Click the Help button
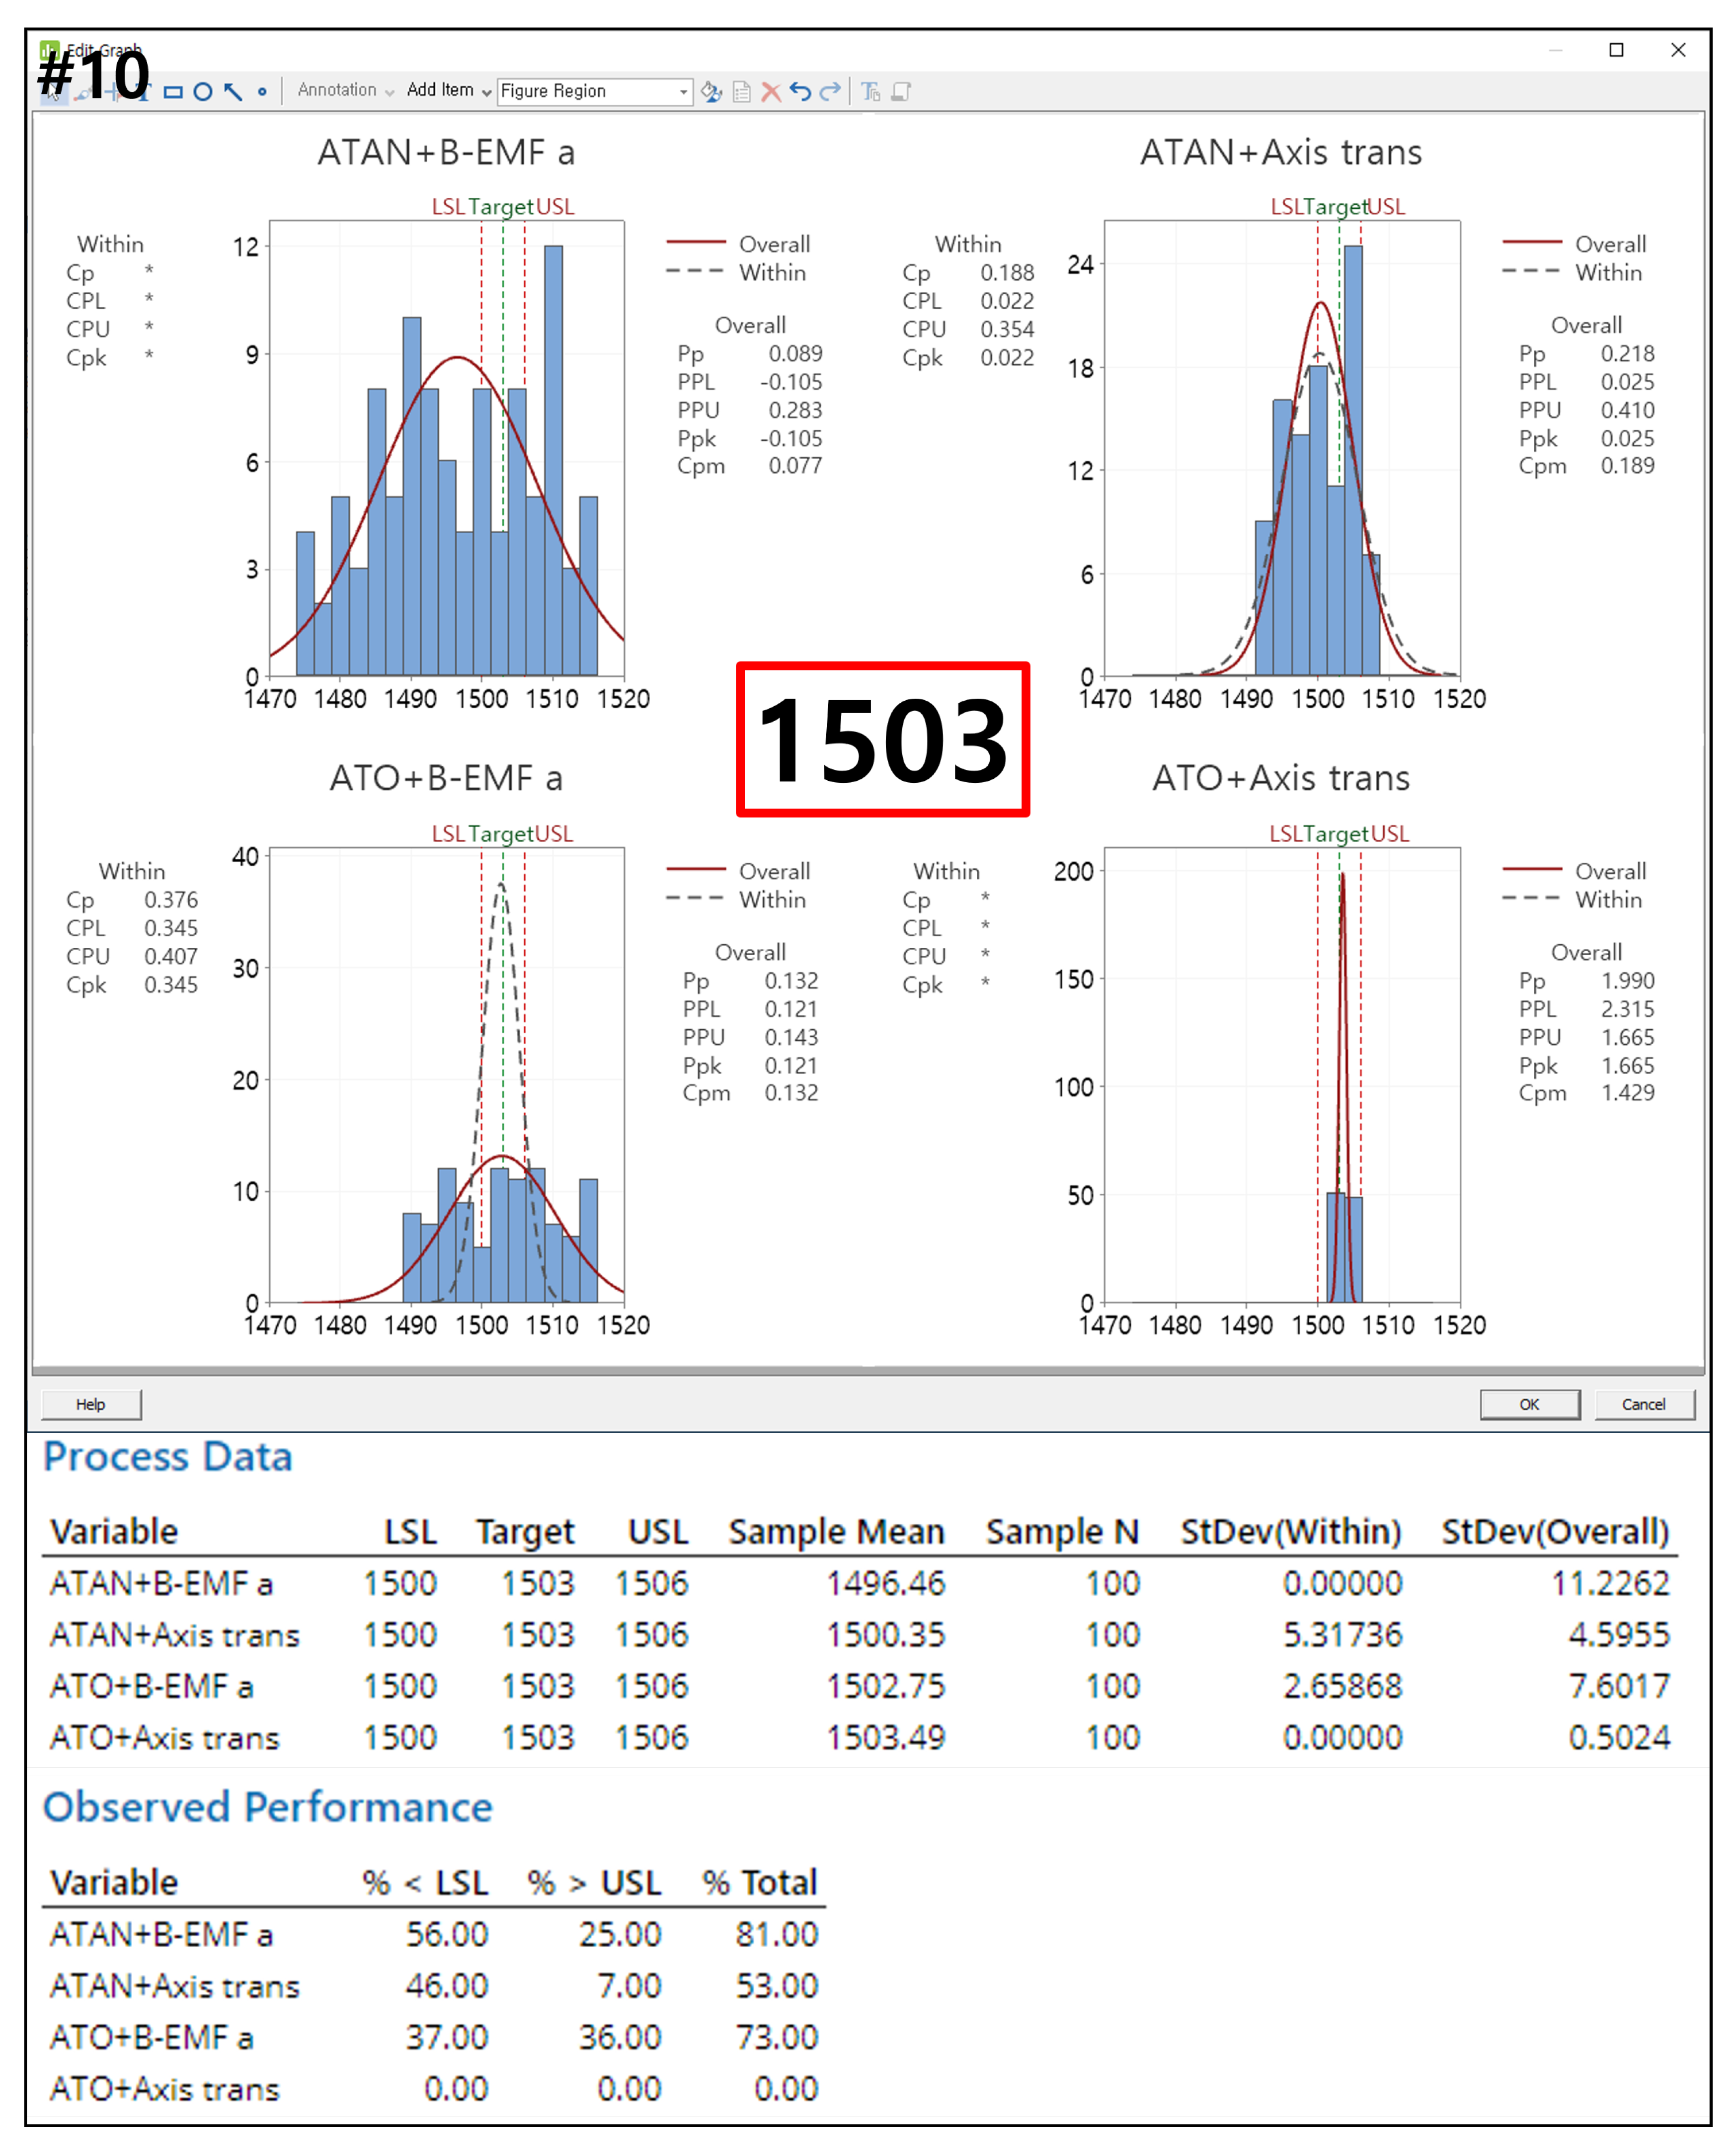 tap(91, 1404)
